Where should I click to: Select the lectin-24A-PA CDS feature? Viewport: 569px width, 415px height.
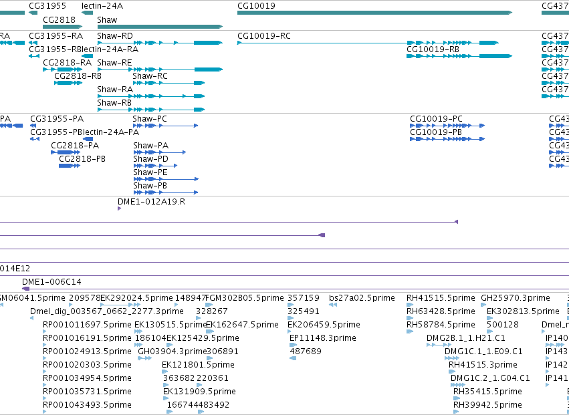click(88, 139)
